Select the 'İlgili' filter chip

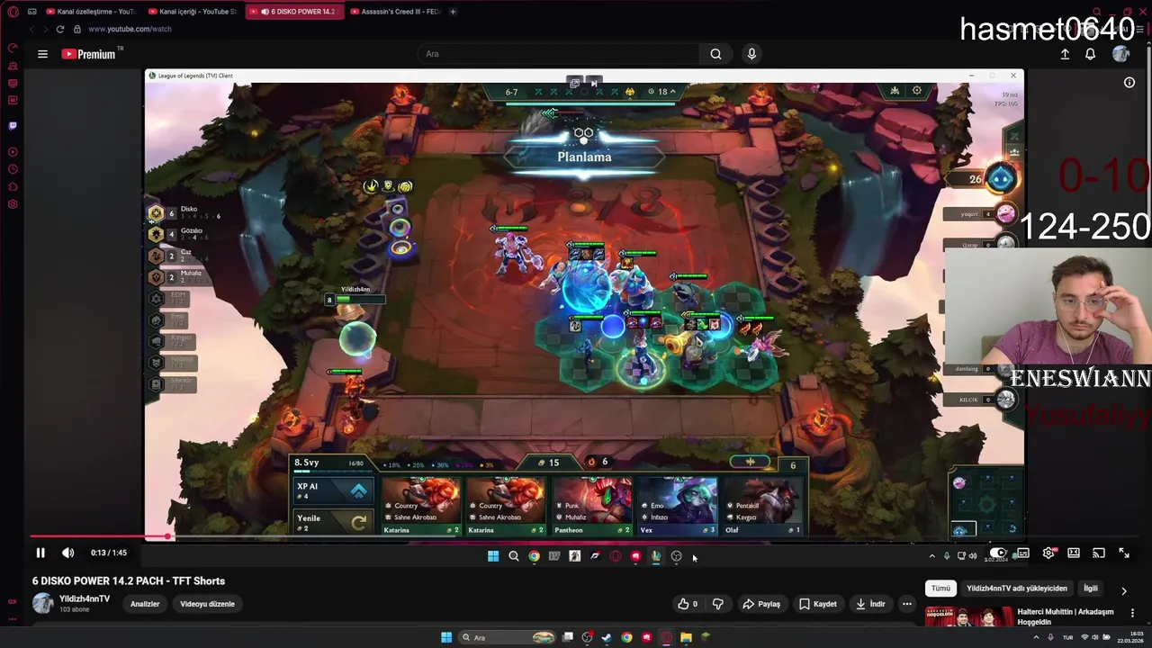coord(1091,589)
